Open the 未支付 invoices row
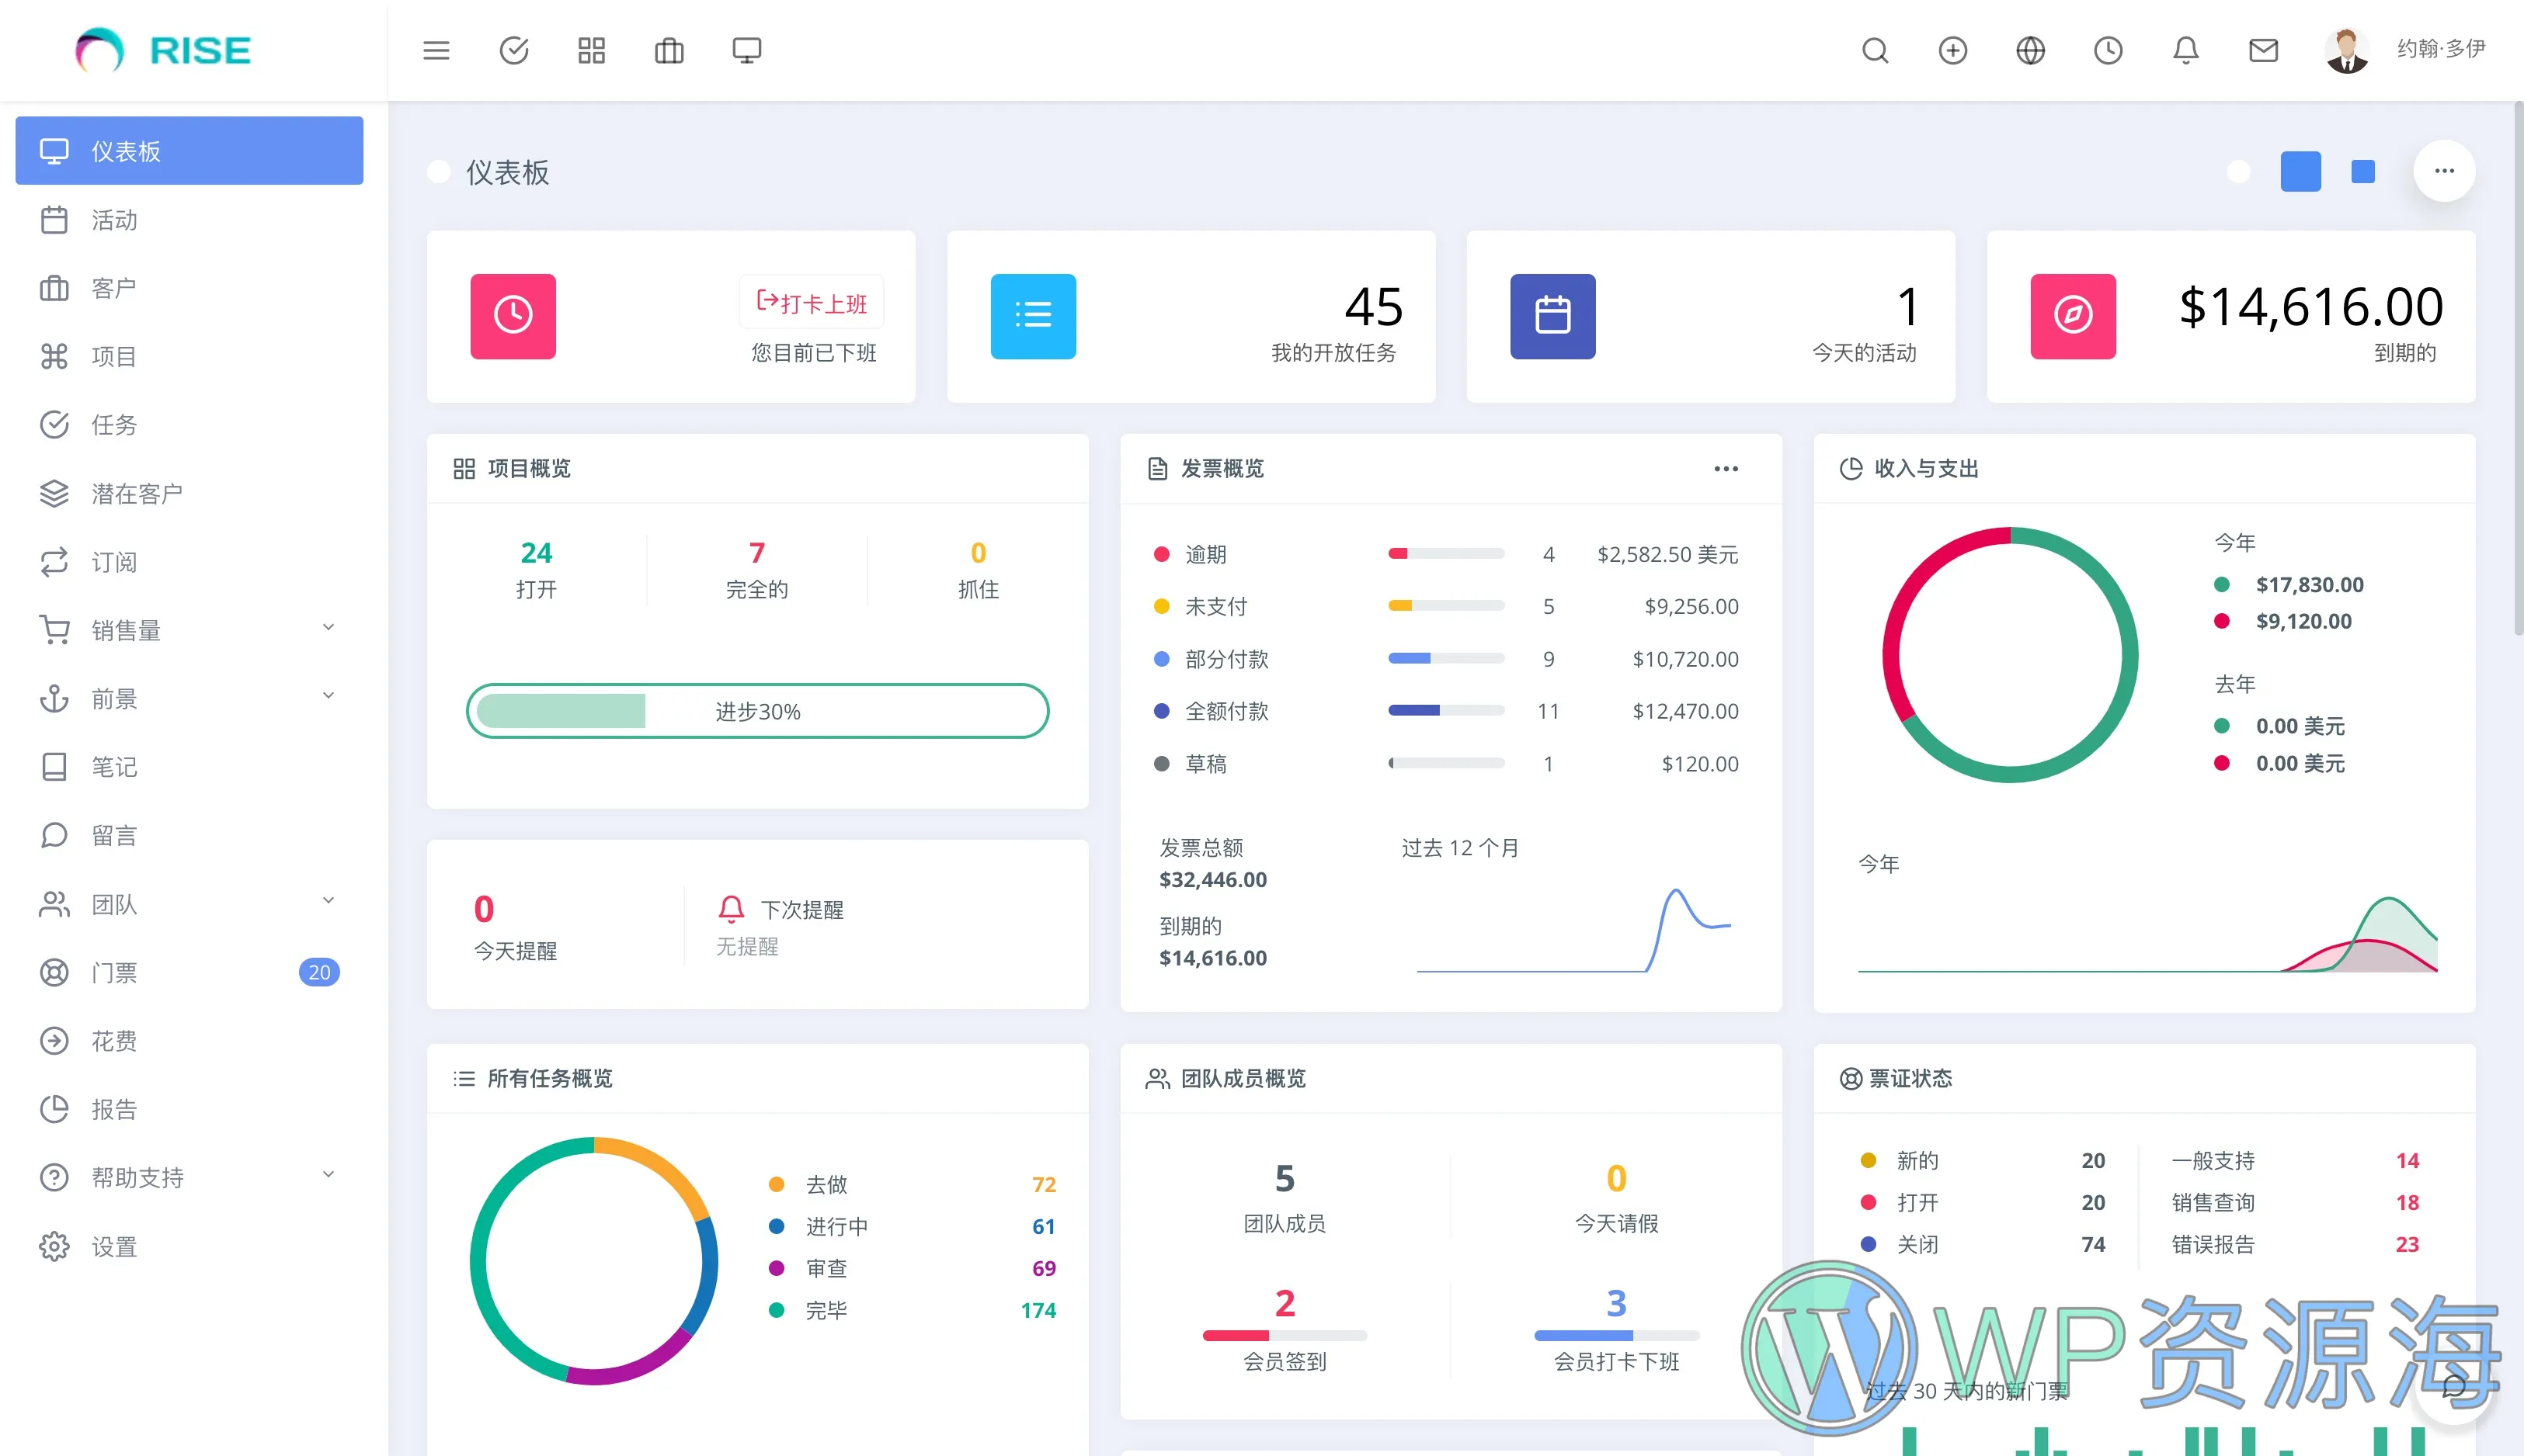Image resolution: width=2524 pixels, height=1456 pixels. click(x=1445, y=606)
